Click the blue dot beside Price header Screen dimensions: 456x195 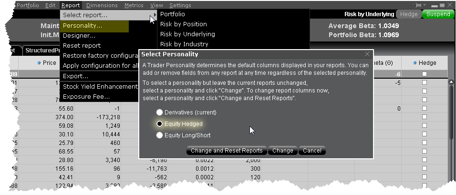39,62
